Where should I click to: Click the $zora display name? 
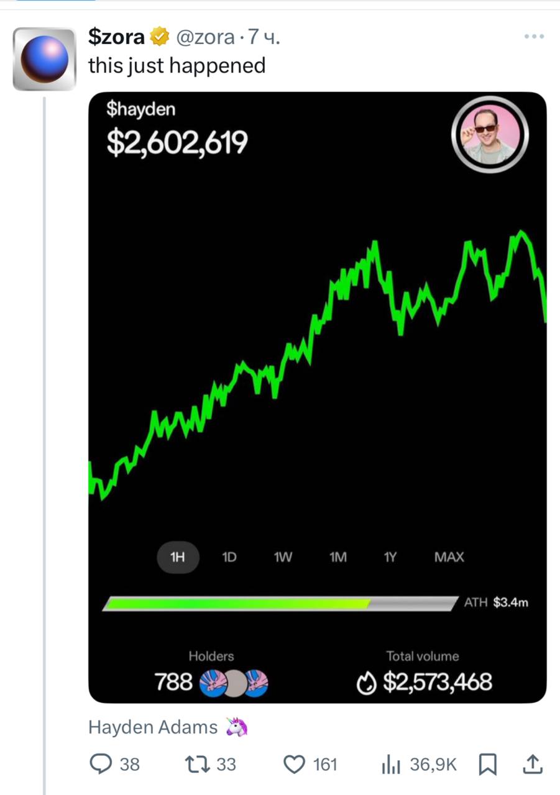coord(116,38)
